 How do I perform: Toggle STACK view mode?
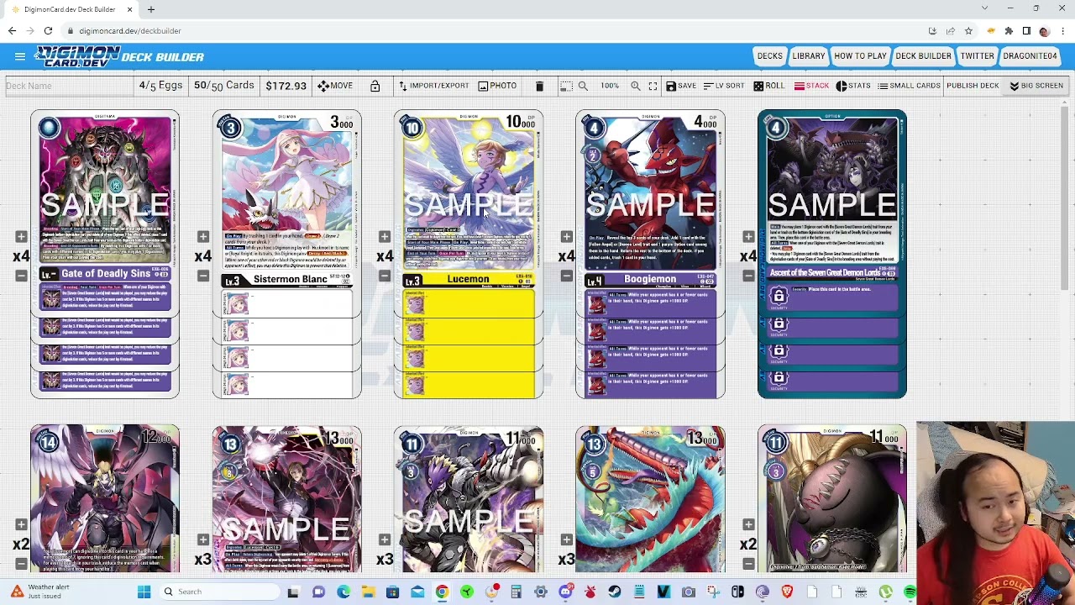tap(811, 86)
